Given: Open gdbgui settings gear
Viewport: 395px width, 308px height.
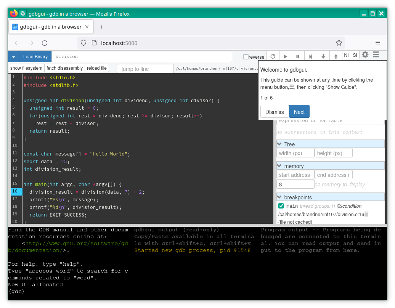Looking at the screenshot, I should point(365,55).
